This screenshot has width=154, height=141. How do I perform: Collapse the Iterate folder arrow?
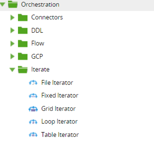(13, 70)
